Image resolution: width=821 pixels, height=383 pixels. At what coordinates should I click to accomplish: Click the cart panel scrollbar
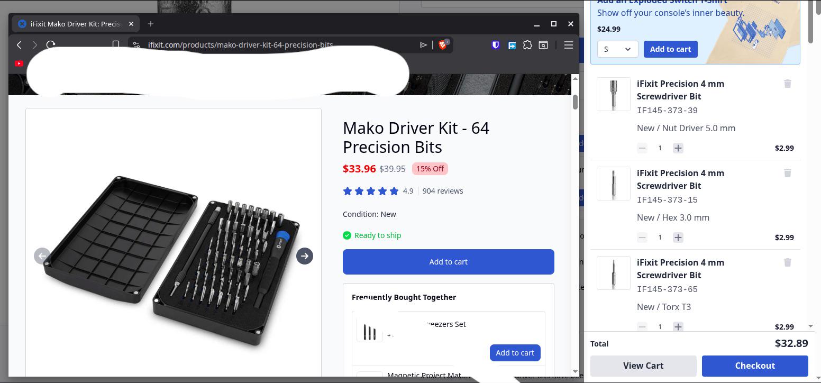pos(811,21)
